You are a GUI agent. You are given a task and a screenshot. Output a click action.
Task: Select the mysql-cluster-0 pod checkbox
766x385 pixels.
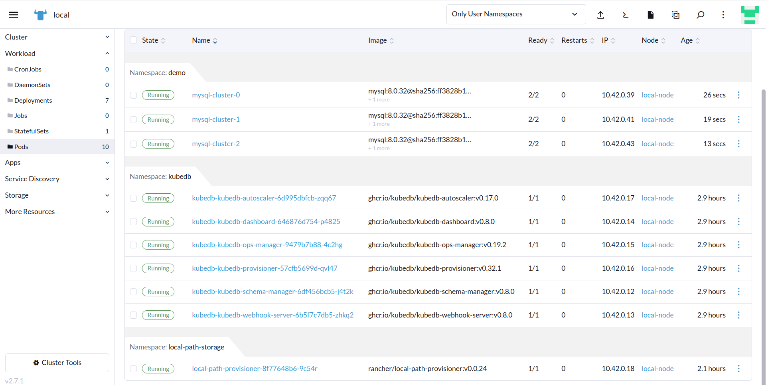pyautogui.click(x=133, y=95)
